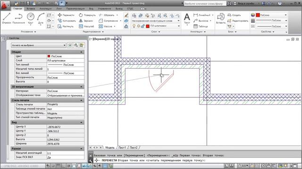Click the Масштаб scale tool

[x=86, y=26]
